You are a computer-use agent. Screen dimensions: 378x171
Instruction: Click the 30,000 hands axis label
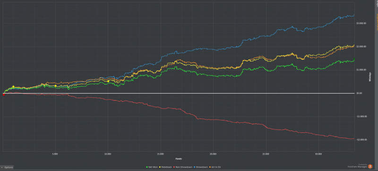click(x=318, y=154)
